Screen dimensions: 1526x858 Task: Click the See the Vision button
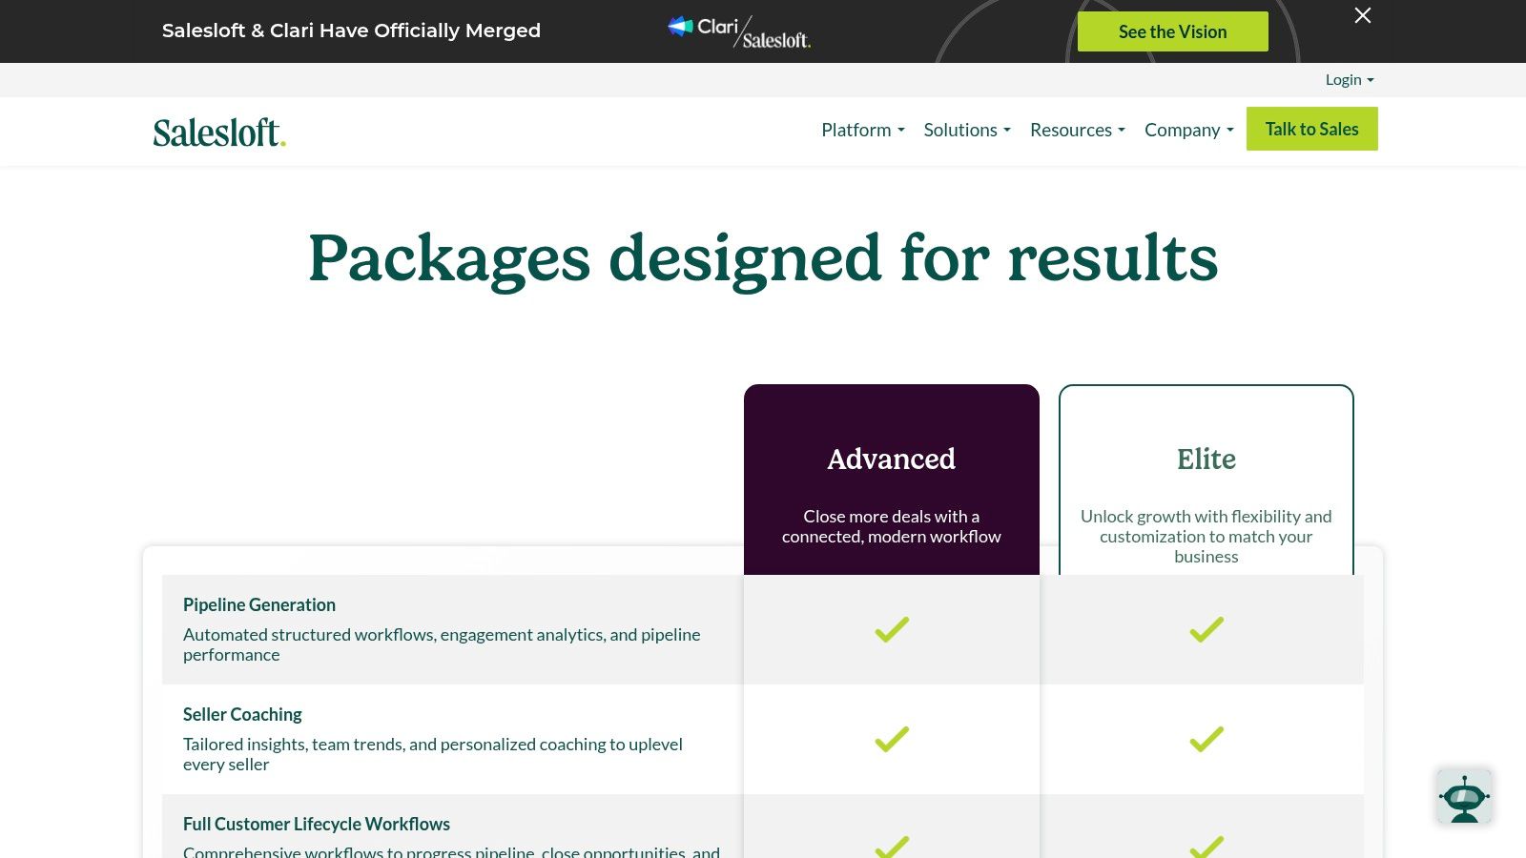pos(1172,31)
